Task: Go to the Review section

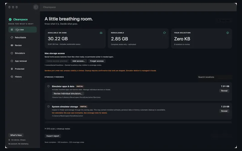Action: [22, 45]
